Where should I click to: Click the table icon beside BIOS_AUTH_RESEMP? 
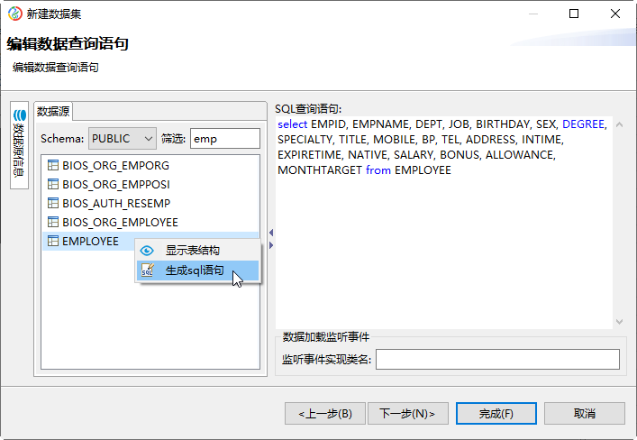[53, 204]
